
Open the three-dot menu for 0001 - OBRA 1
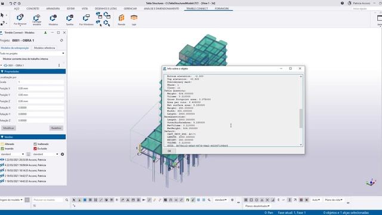(59, 65)
